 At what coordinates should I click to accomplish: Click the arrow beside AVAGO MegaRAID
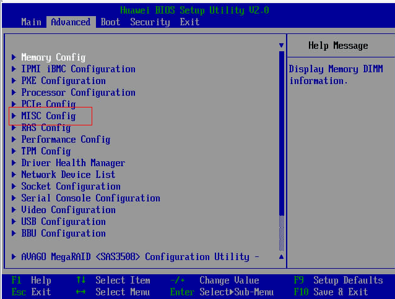[14, 256]
